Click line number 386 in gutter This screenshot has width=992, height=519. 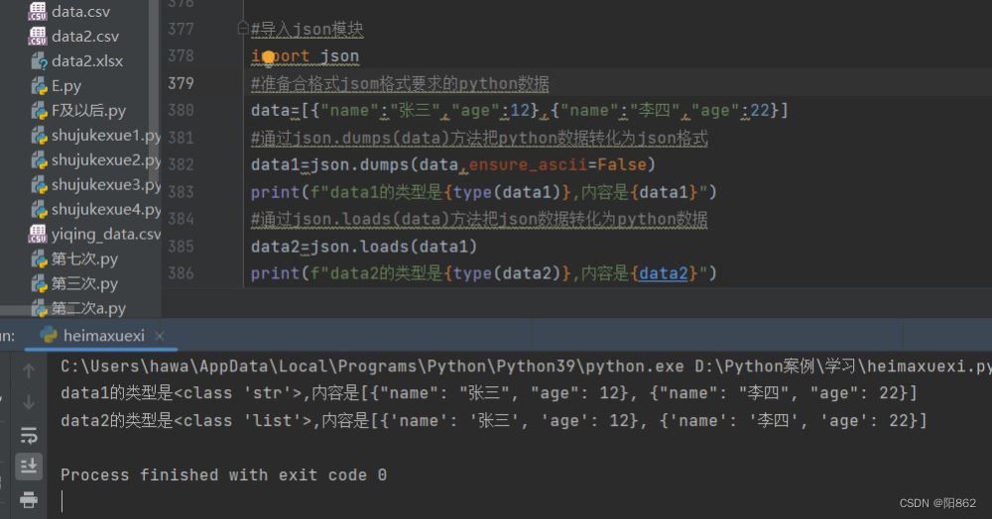click(181, 272)
